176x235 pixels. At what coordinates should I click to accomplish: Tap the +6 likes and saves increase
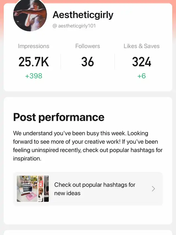tap(141, 76)
